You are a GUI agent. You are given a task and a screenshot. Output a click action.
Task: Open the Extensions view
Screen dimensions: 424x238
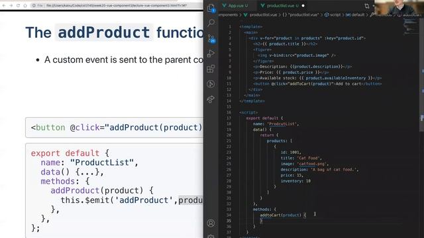click(x=211, y=69)
